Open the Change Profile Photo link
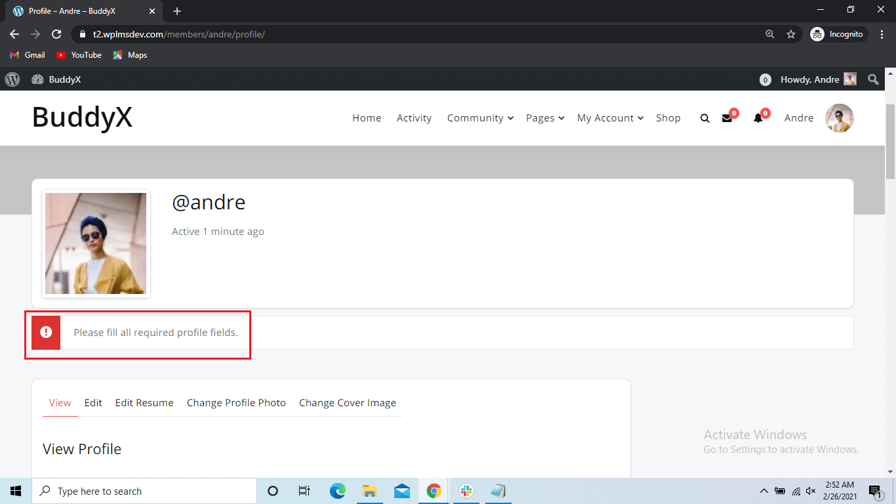Screen dimensions: 896x504 pyautogui.click(x=236, y=402)
